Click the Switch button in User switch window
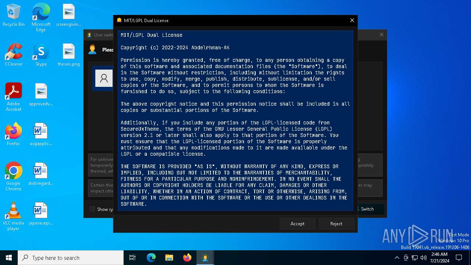Viewport: 471px width, 265px height. 369,209
